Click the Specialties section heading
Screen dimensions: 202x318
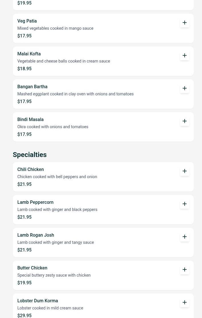coord(30,155)
